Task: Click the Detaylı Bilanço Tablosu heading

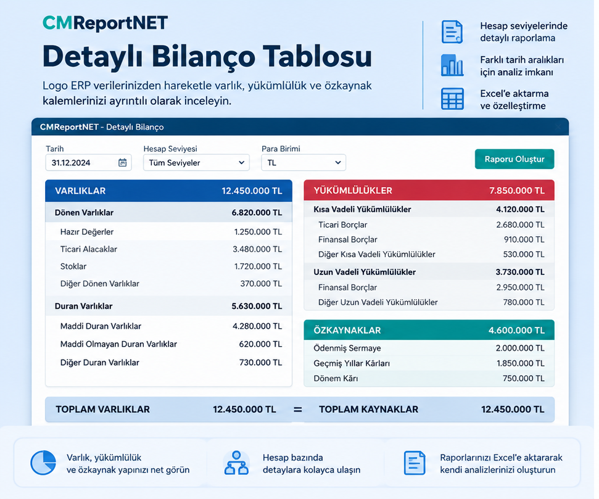Action: coord(207,57)
